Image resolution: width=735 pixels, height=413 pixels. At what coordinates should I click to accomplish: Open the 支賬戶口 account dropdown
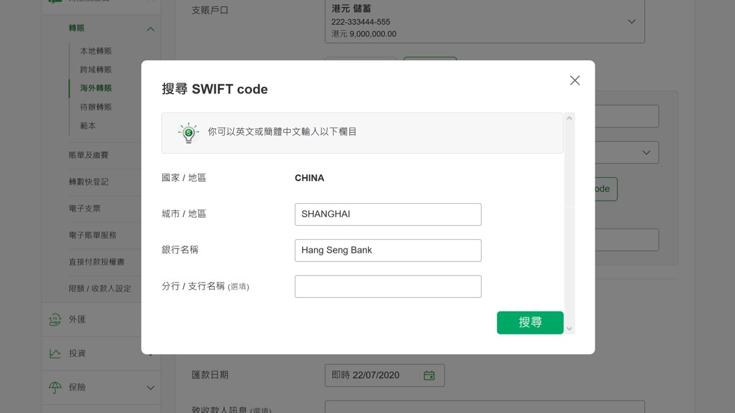tap(631, 21)
